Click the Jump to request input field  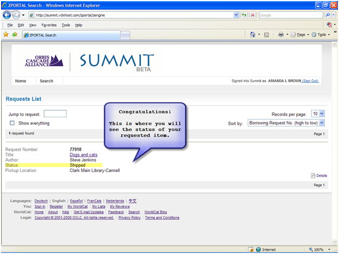tap(55, 114)
